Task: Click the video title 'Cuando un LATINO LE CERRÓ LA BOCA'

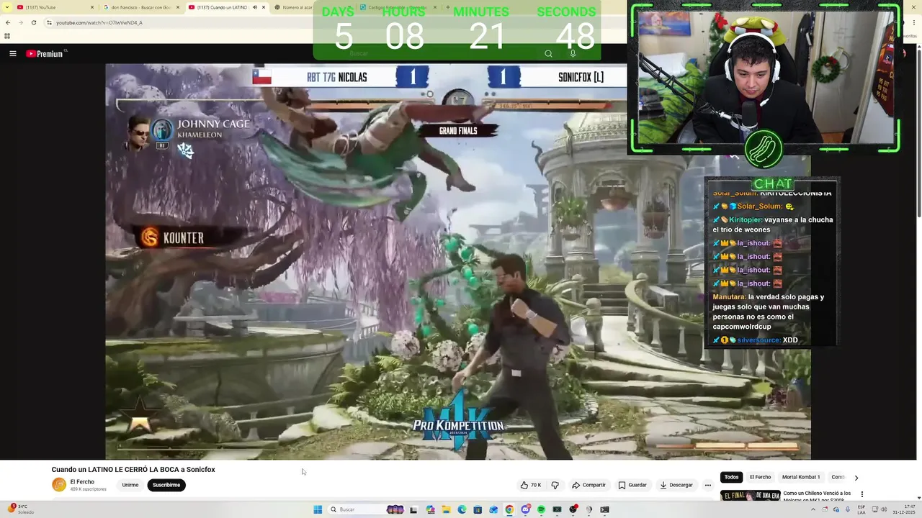Action: pyautogui.click(x=133, y=470)
